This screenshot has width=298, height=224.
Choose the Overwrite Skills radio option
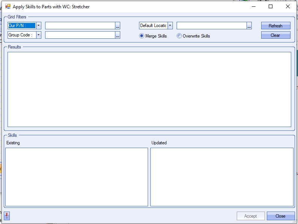point(179,36)
